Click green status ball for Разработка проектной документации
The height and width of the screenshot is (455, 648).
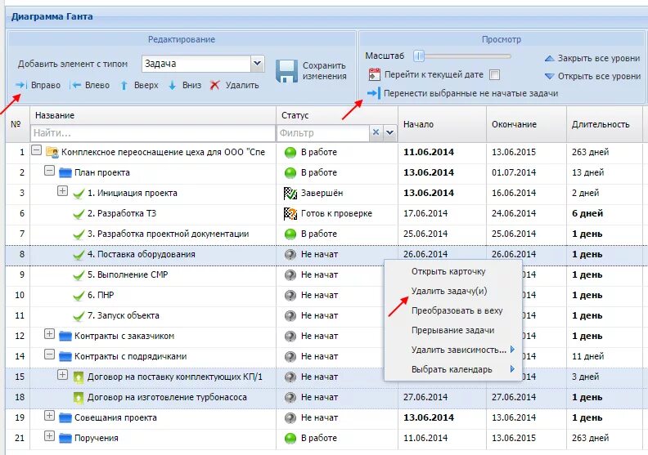290,234
